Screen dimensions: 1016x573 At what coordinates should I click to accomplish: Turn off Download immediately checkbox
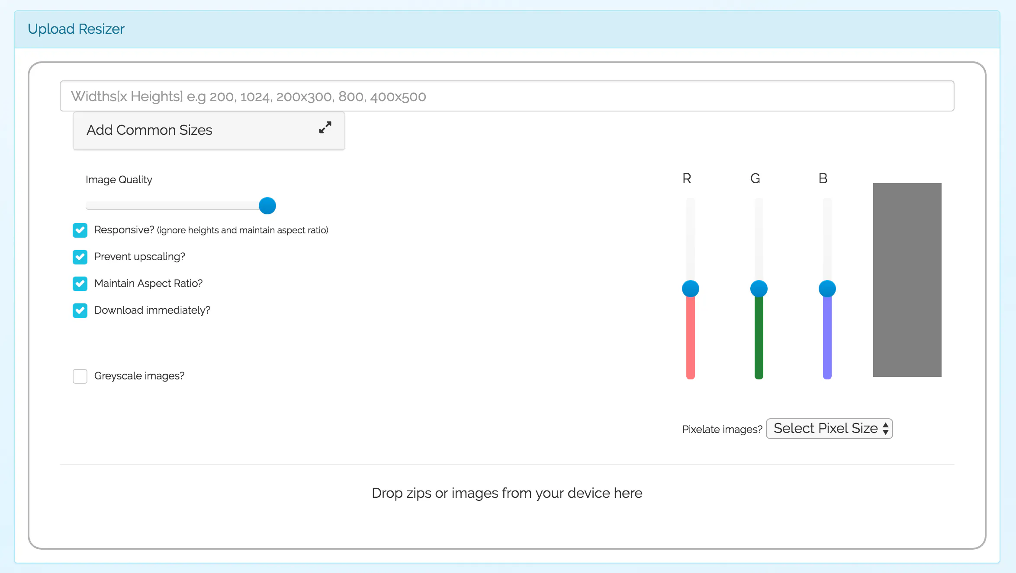pyautogui.click(x=80, y=311)
